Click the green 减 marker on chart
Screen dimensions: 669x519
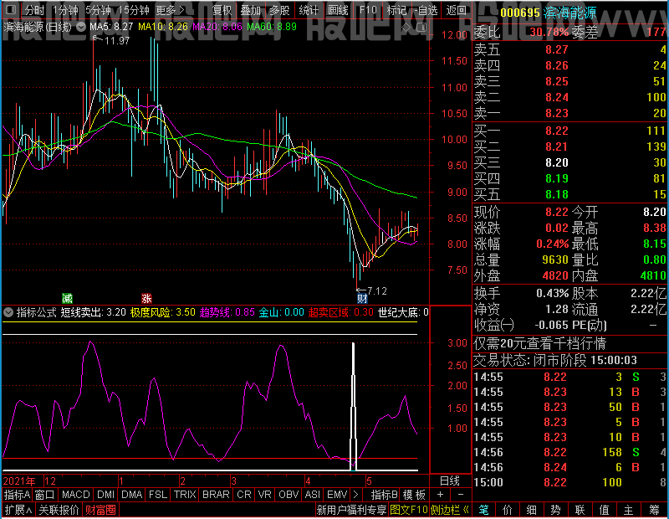pyautogui.click(x=67, y=298)
